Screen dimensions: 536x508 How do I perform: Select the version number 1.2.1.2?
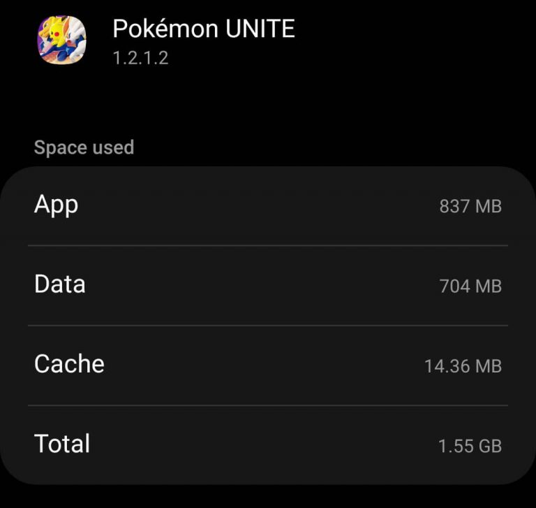(140, 58)
